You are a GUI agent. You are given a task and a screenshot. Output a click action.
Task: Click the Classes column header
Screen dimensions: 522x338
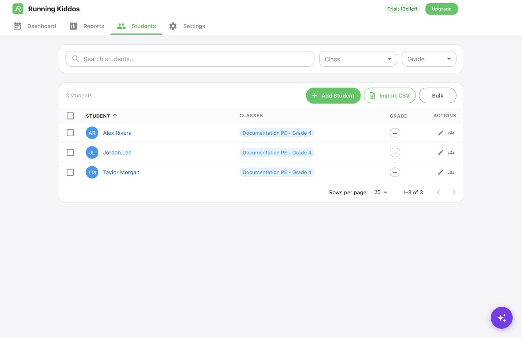pos(251,116)
